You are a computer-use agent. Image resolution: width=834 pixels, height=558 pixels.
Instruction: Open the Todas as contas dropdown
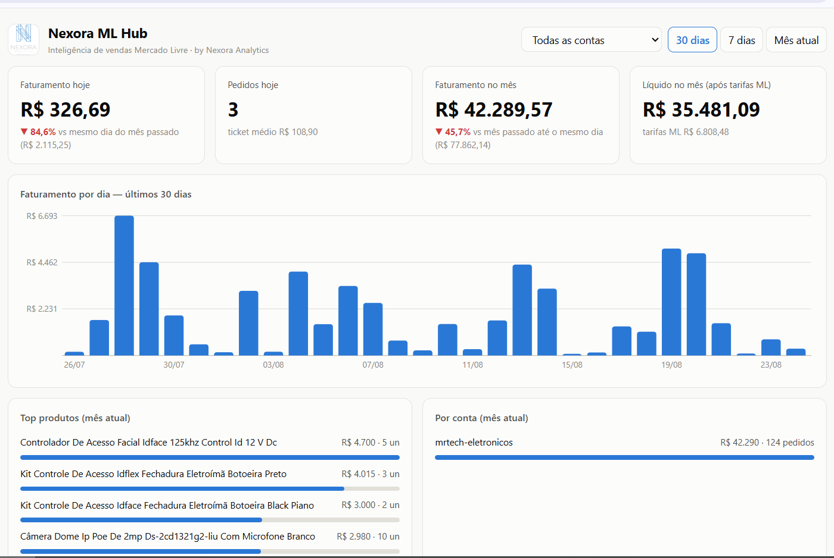(592, 40)
